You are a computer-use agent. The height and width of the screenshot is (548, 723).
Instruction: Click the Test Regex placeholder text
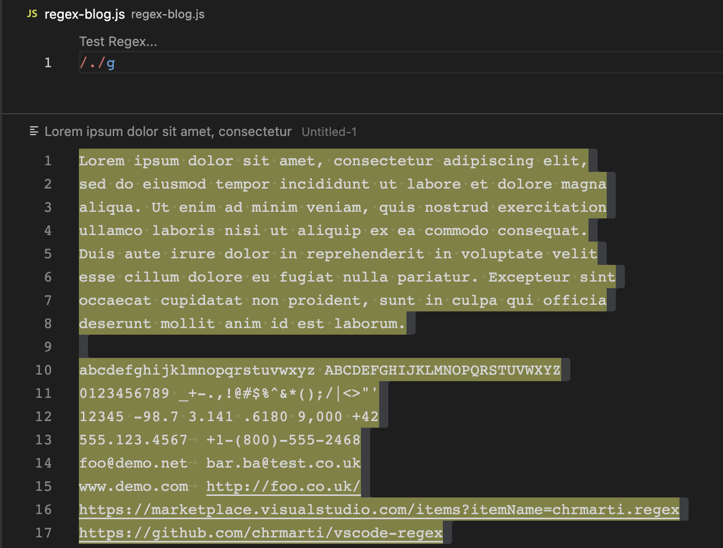[118, 41]
